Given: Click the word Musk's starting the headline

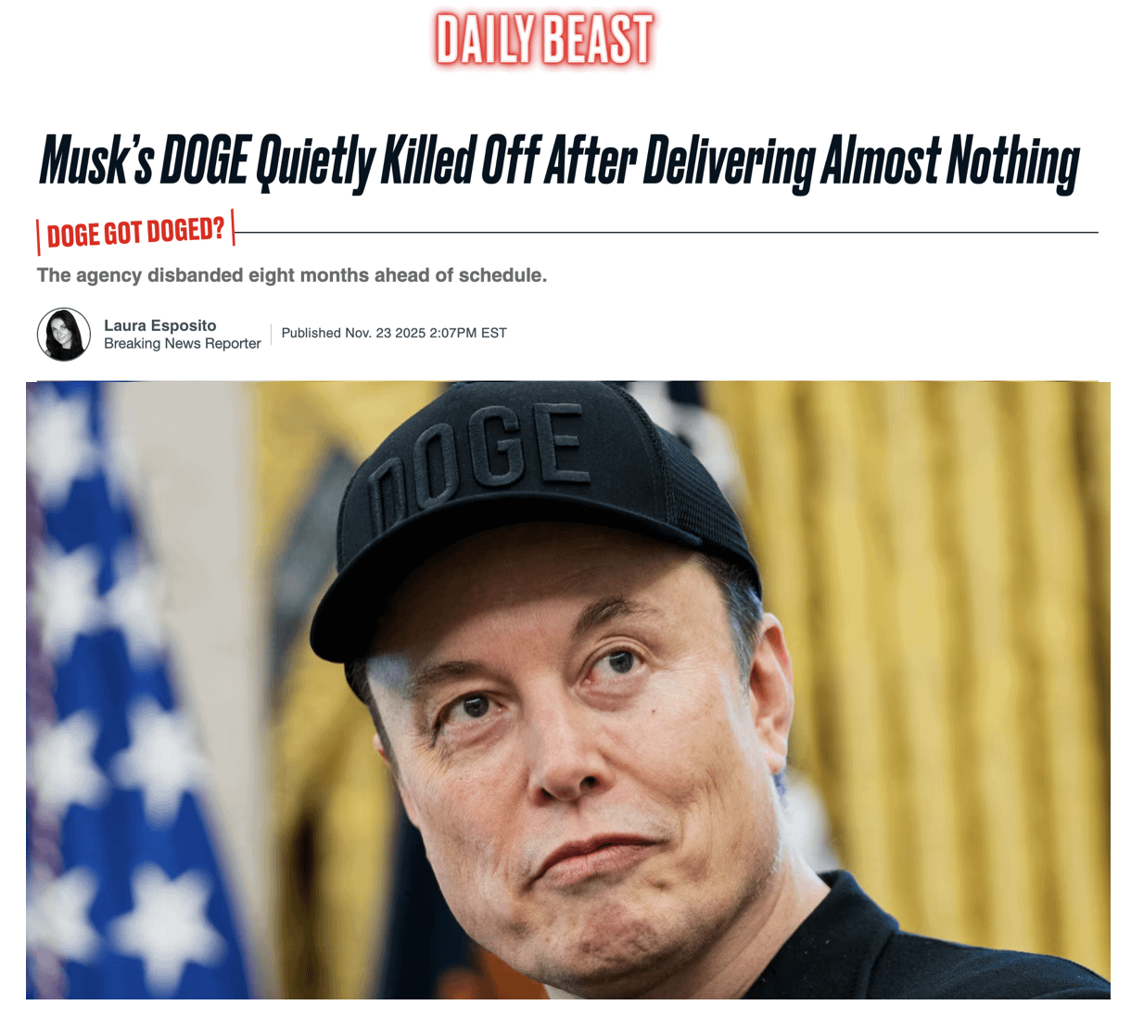Looking at the screenshot, I should point(96,161).
